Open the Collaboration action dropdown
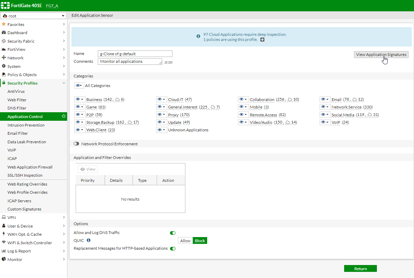 tap(243, 100)
